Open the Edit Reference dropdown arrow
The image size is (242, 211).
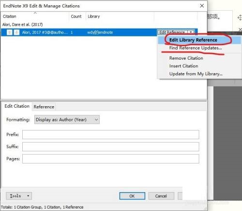[191, 32]
